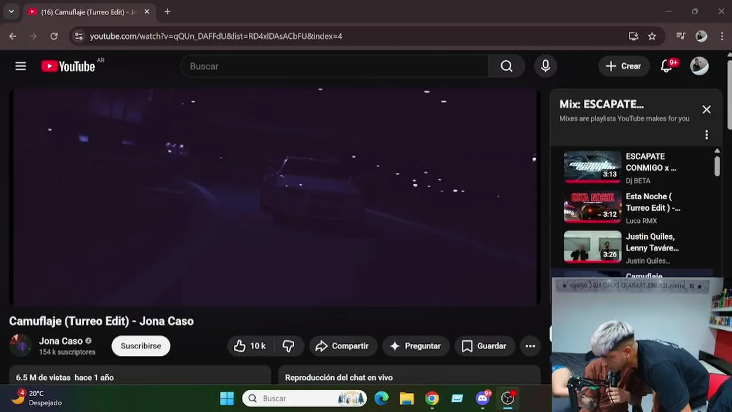Click the Mix: ESCAPATE playlist title

tap(602, 104)
